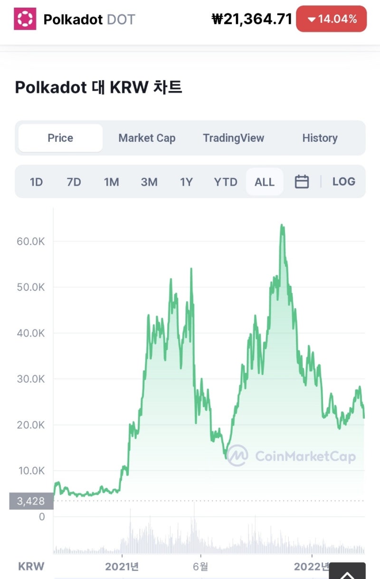Select the YTD time range

pyautogui.click(x=225, y=182)
